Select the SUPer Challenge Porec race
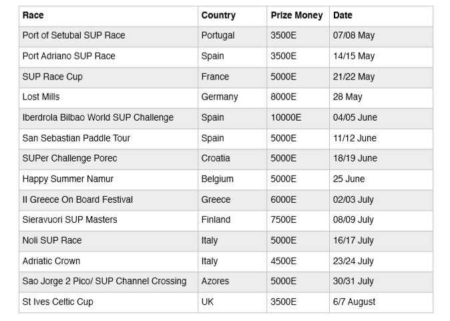This screenshot has height=321, width=450. [69, 158]
